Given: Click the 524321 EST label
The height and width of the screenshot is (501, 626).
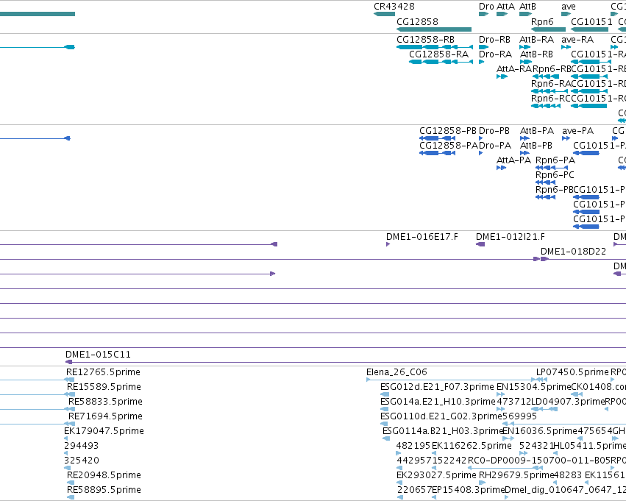Looking at the screenshot, I should [x=536, y=446].
